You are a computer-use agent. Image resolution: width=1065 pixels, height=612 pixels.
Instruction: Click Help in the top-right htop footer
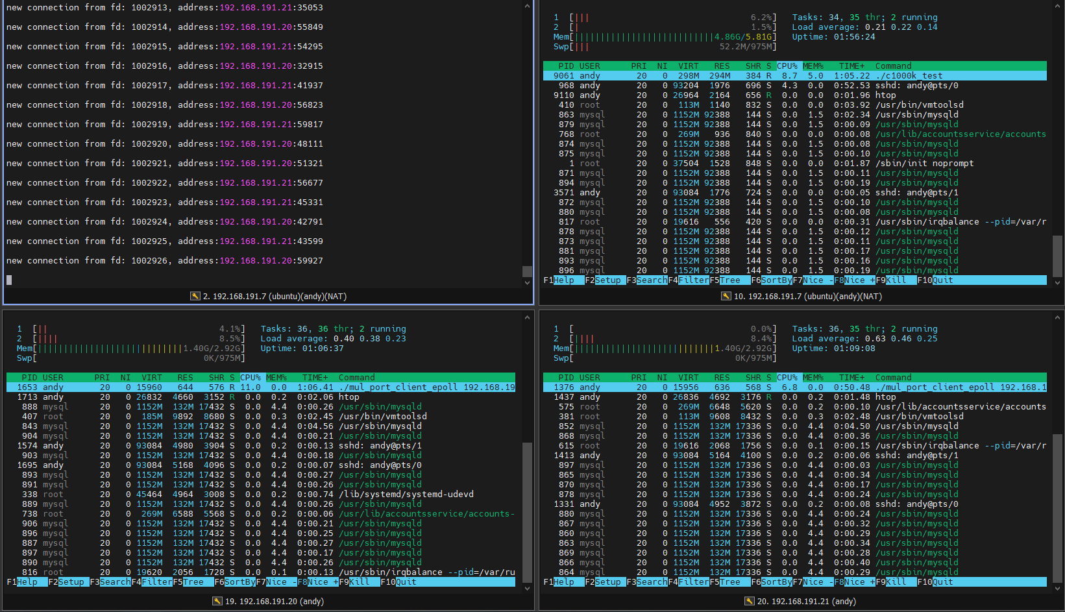point(563,280)
